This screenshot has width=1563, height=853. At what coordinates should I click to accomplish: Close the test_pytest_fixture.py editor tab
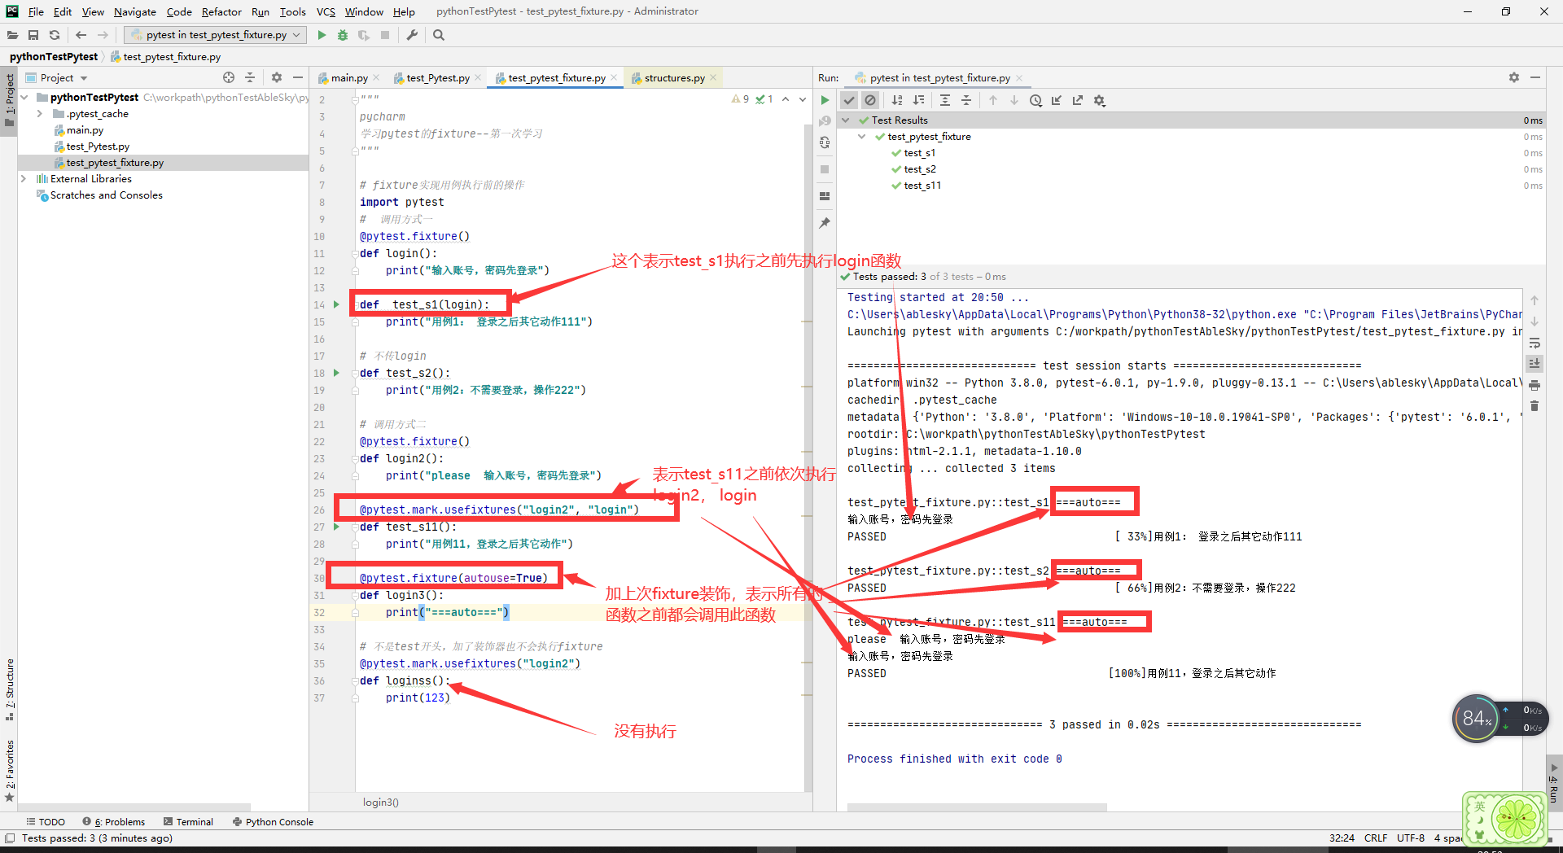pyautogui.click(x=614, y=78)
